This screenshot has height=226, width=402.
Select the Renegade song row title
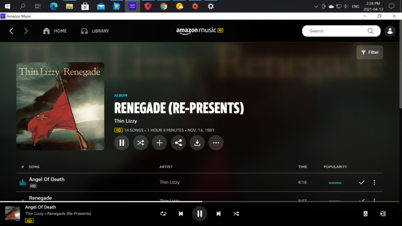[40, 198]
